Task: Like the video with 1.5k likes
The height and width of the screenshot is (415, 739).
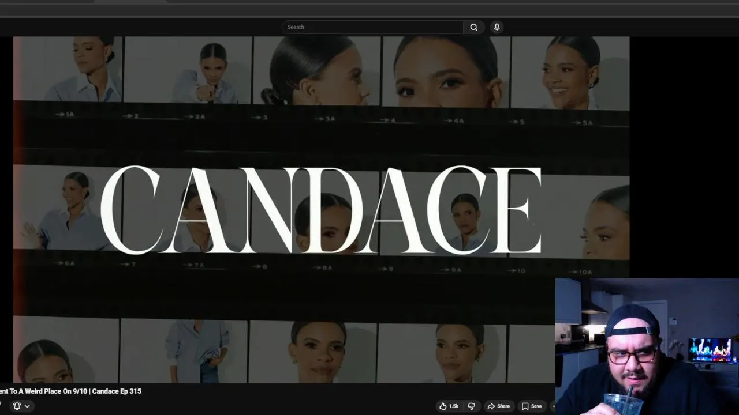Action: tap(449, 406)
